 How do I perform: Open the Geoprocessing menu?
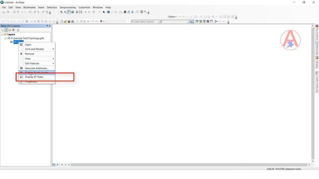coord(68,7)
